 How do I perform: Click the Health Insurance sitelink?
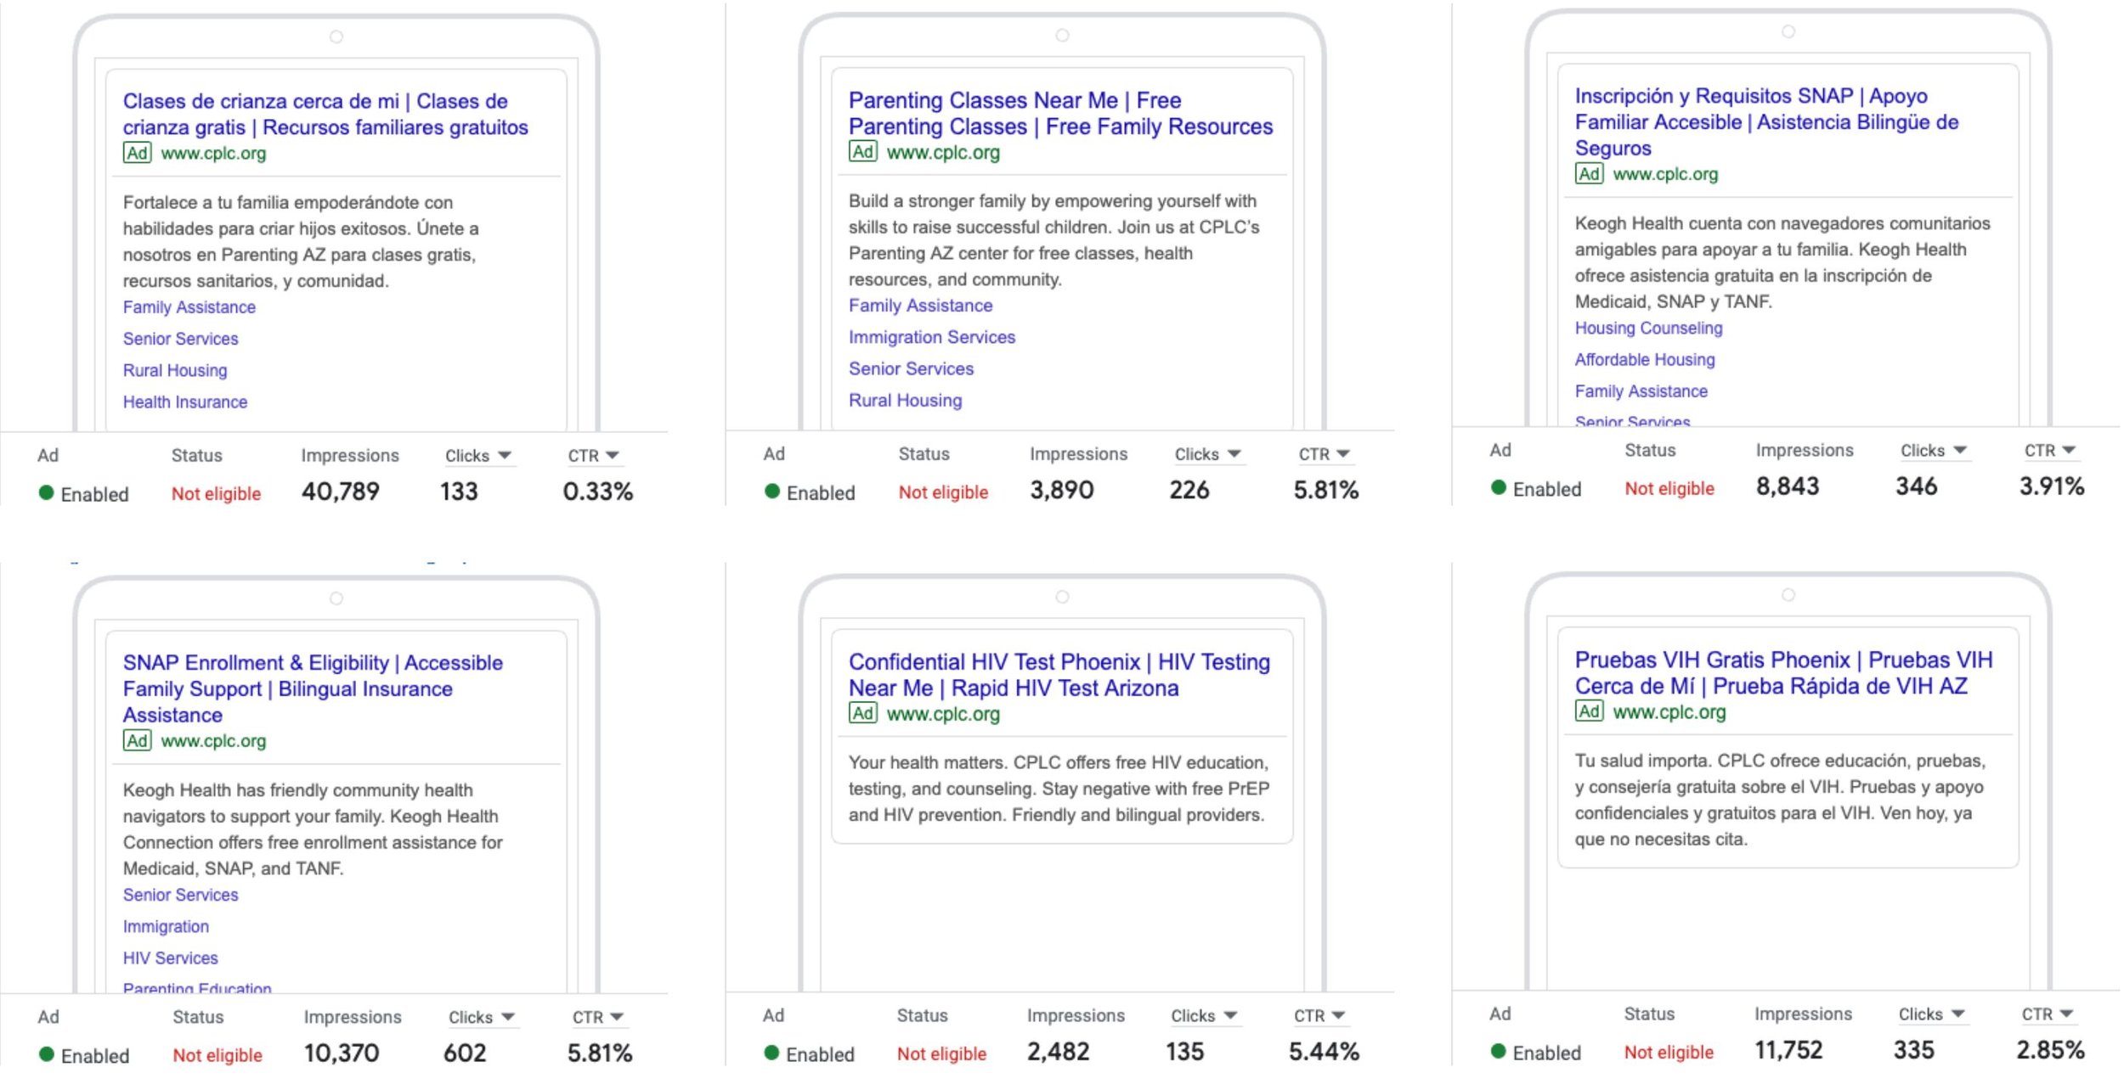[185, 402]
